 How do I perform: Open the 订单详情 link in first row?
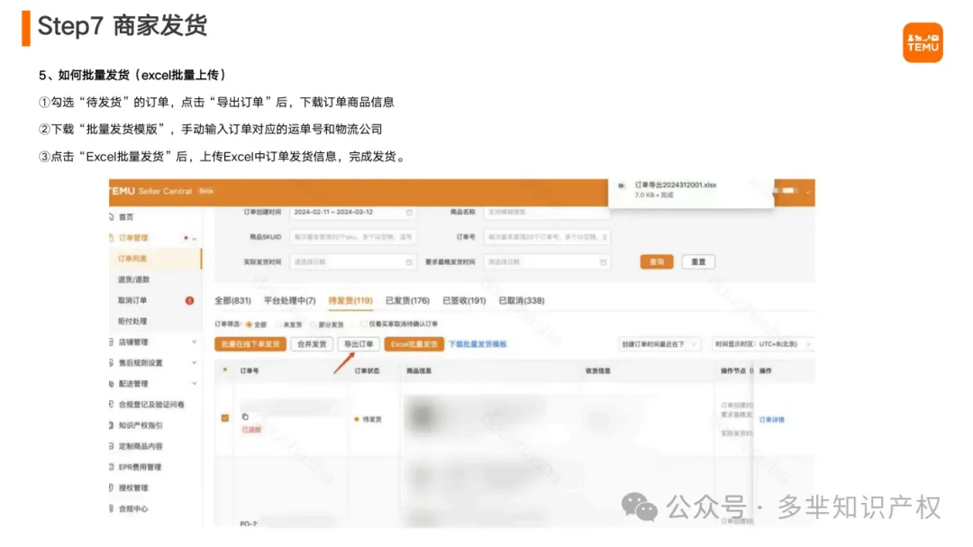click(x=772, y=420)
